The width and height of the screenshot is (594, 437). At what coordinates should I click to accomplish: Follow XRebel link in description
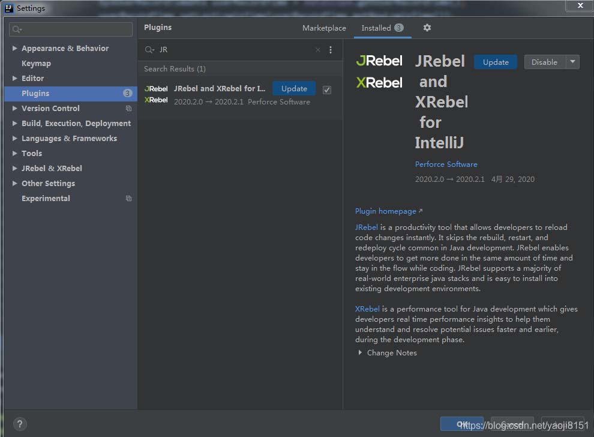click(x=367, y=309)
